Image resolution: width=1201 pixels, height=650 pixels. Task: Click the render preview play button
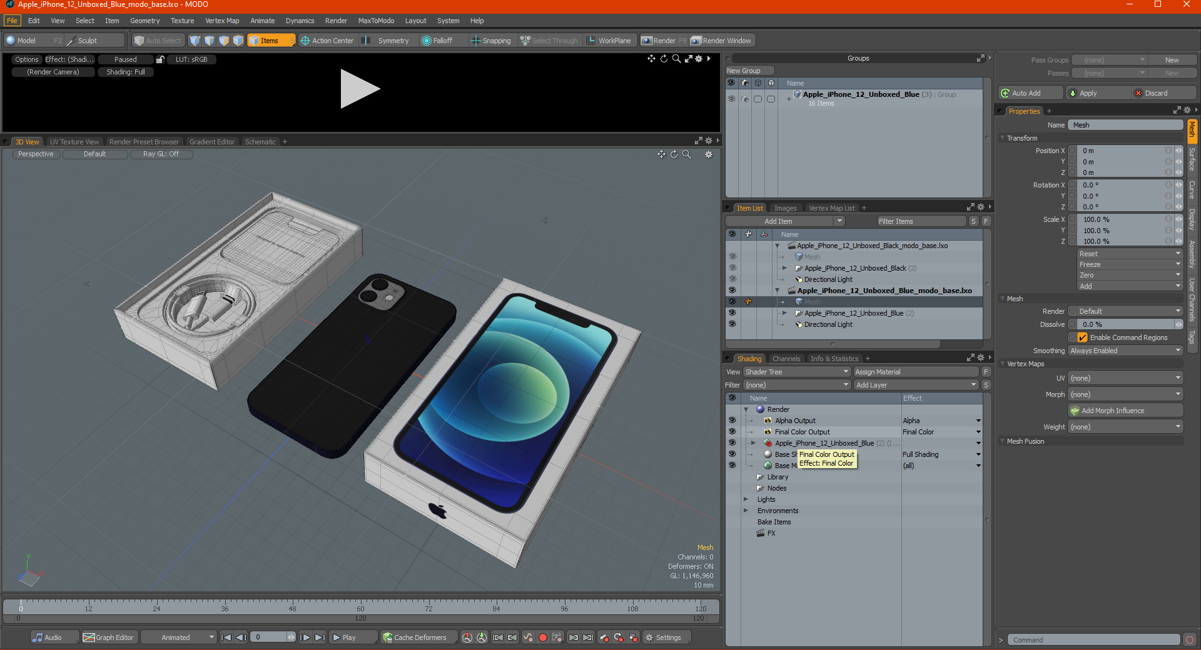pyautogui.click(x=360, y=89)
